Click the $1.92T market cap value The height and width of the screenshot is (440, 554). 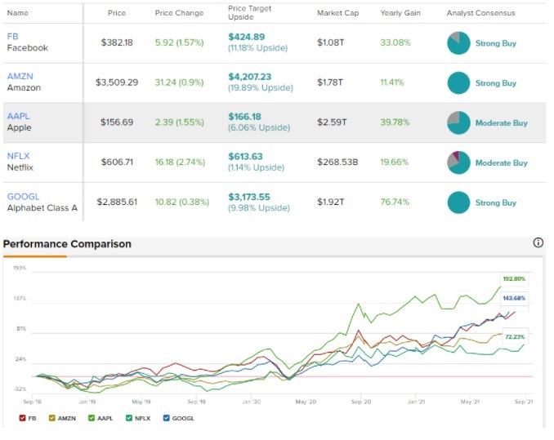330,202
